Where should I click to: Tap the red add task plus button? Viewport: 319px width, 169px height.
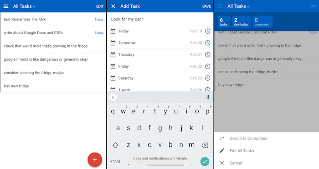95,159
